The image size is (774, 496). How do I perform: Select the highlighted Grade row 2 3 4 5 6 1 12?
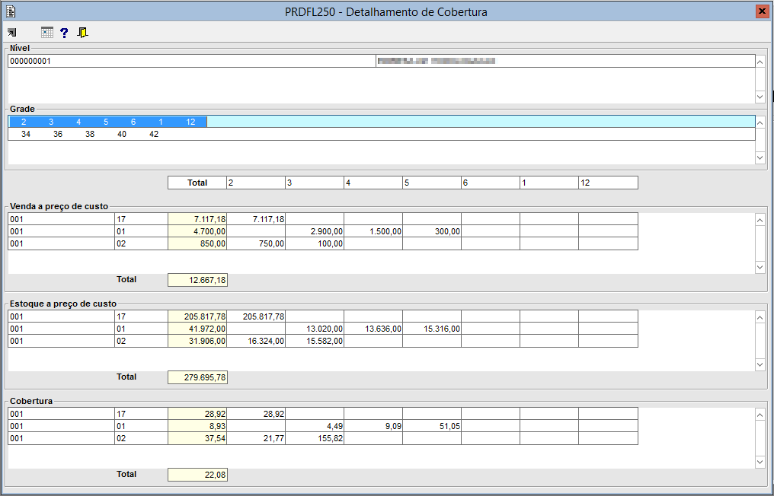[382, 122]
